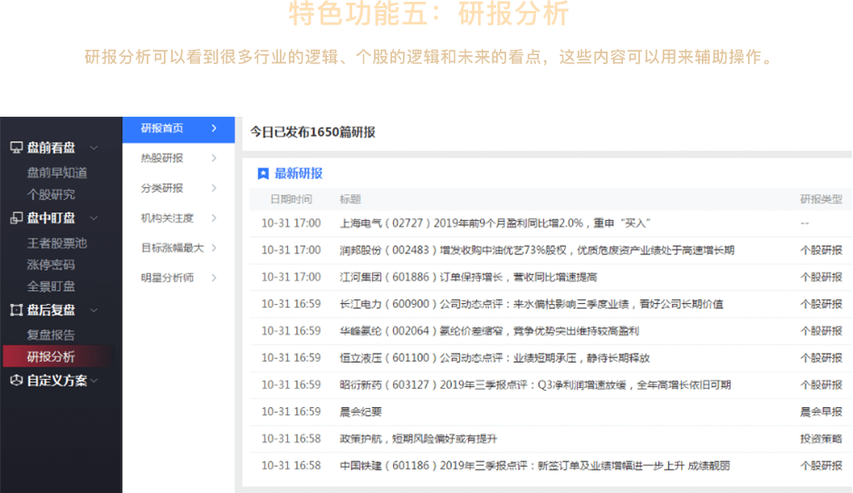This screenshot has height=493, width=853.
Task: Click the icon beside 盘中盯盘
Action: pos(16,218)
